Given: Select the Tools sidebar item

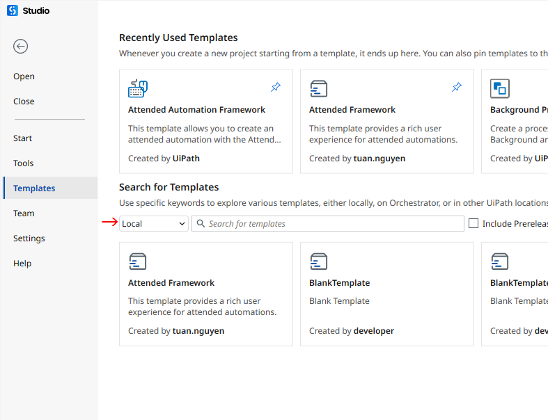Looking at the screenshot, I should click(24, 163).
